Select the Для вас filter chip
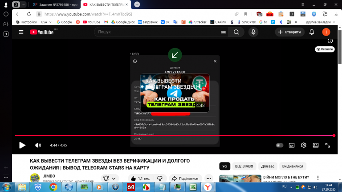This screenshot has height=192, width=342. pyautogui.click(x=268, y=166)
